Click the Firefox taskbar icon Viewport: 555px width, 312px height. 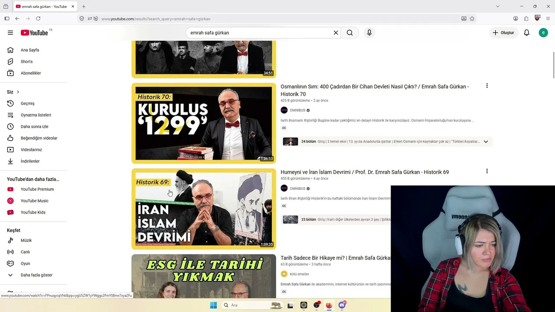tap(329, 305)
